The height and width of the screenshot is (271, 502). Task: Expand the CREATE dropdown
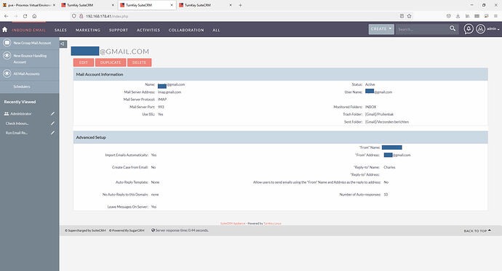coord(381,29)
